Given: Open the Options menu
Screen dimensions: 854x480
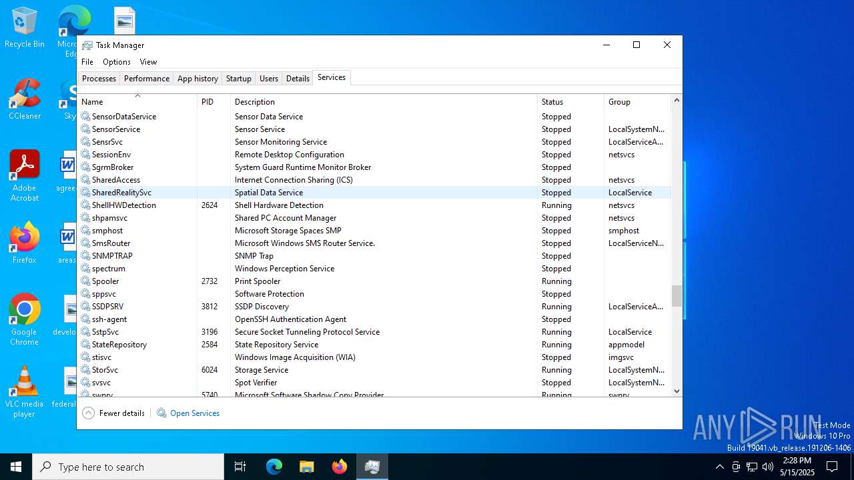Looking at the screenshot, I should pyautogui.click(x=117, y=62).
